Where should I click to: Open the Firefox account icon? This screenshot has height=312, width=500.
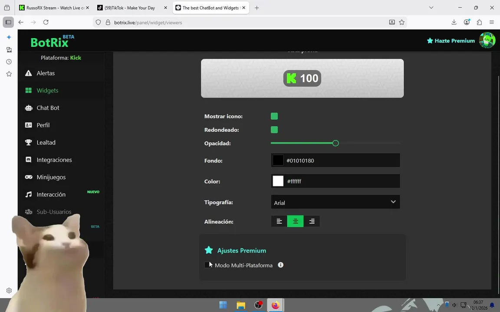tap(467, 22)
